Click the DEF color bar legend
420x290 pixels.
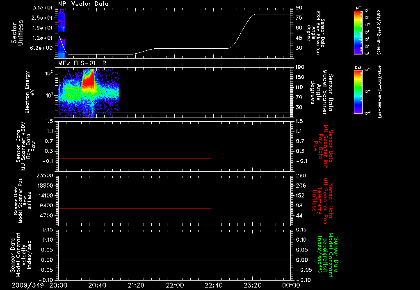tap(358, 91)
